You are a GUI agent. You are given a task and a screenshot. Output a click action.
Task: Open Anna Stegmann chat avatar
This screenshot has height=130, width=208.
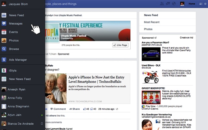4,106
